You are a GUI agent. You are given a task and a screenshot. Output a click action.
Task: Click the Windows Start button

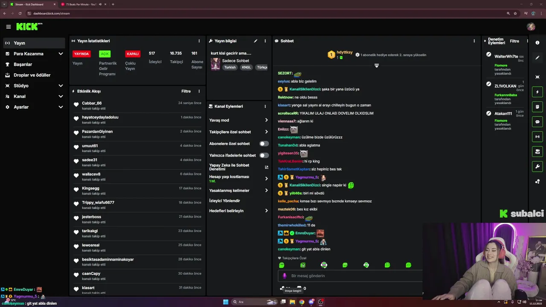pyautogui.click(x=226, y=302)
